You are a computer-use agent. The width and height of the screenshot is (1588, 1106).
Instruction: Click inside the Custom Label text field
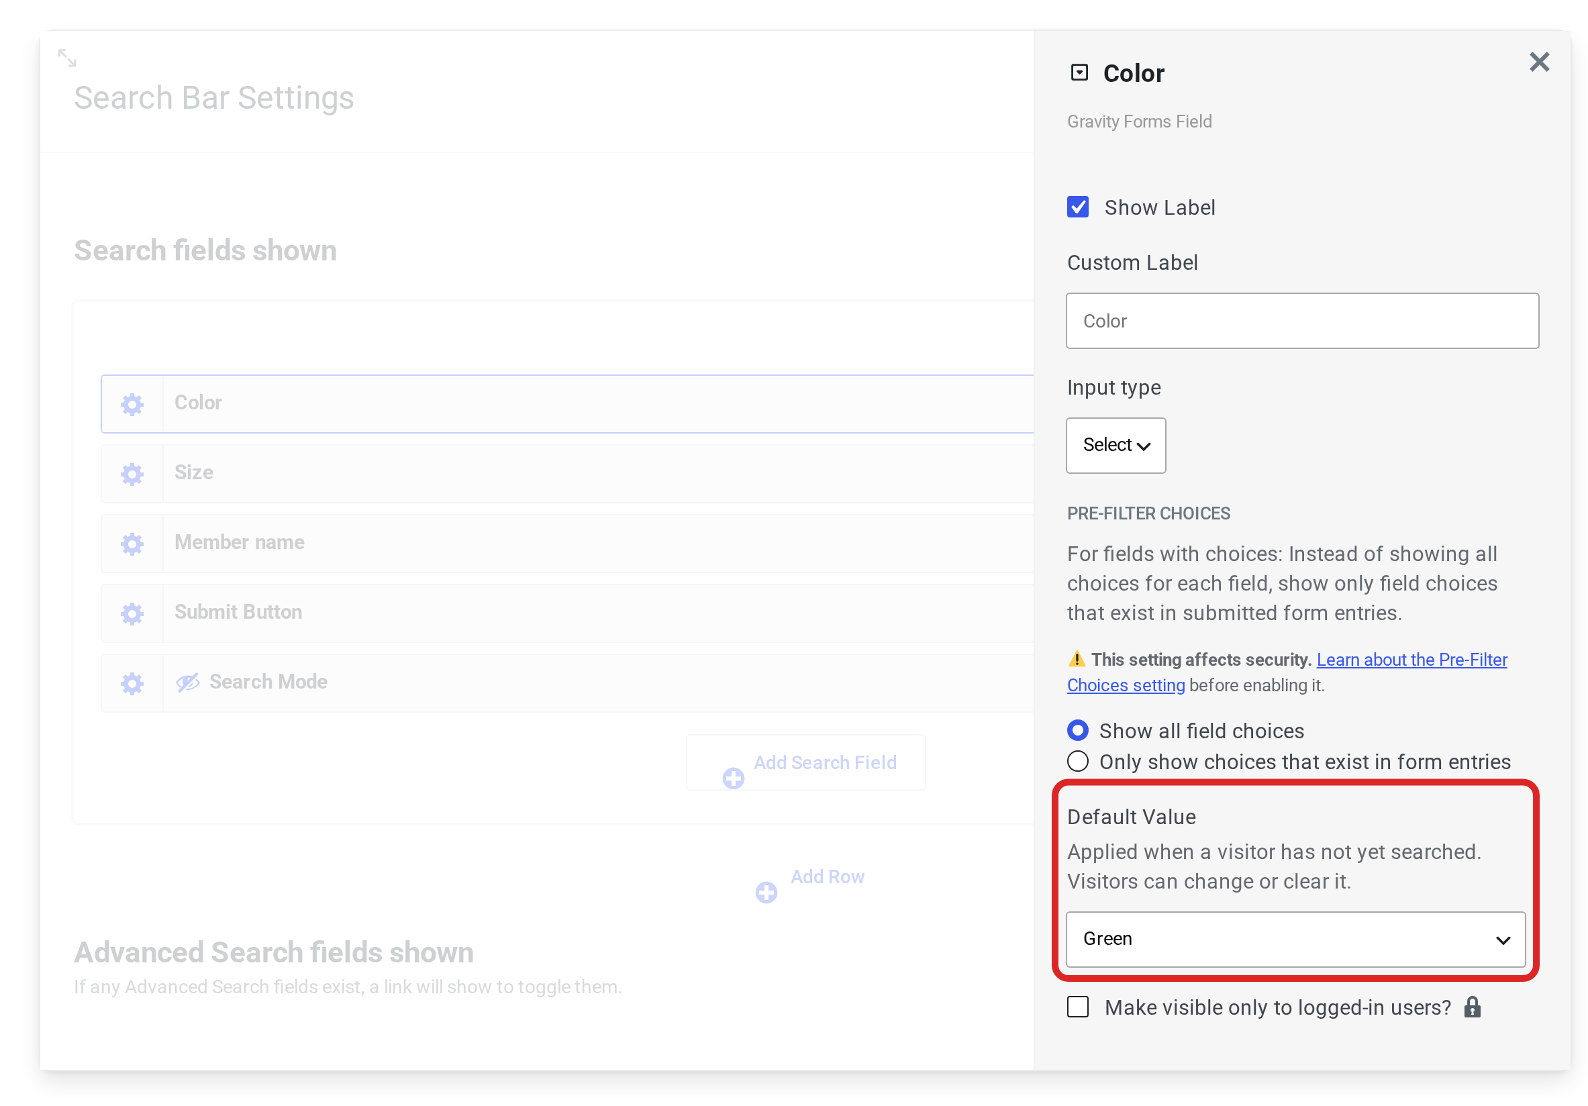(x=1302, y=321)
